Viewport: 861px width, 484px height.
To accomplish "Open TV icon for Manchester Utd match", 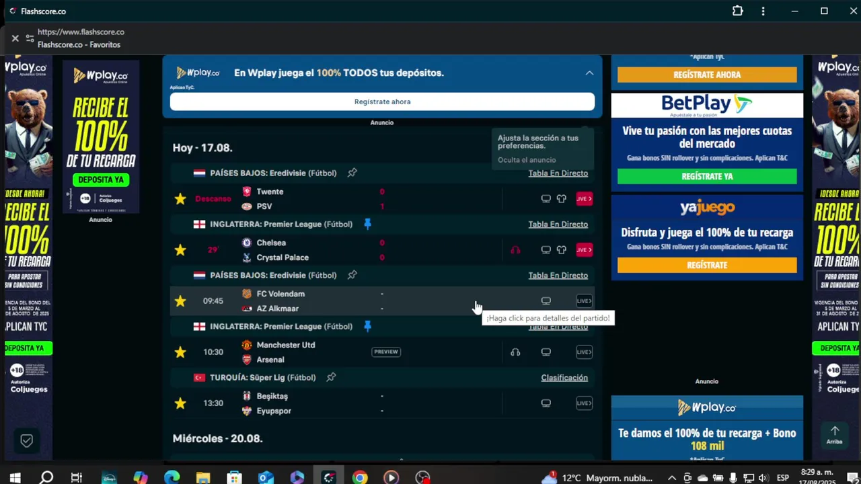I will [546, 352].
